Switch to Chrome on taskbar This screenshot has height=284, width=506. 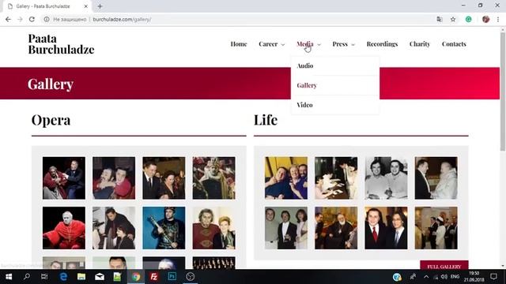136,277
